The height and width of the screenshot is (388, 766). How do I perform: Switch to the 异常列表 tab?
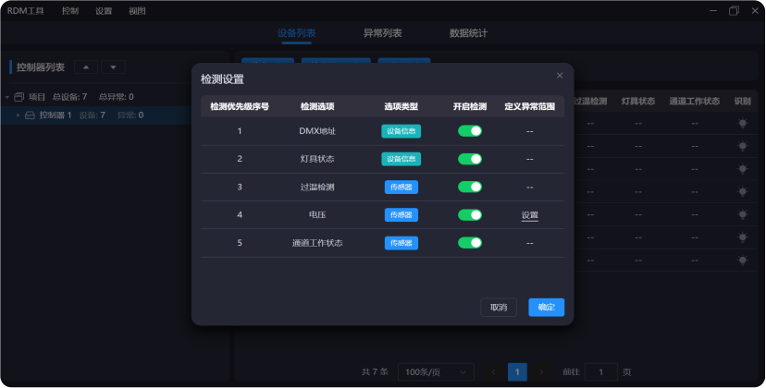382,33
